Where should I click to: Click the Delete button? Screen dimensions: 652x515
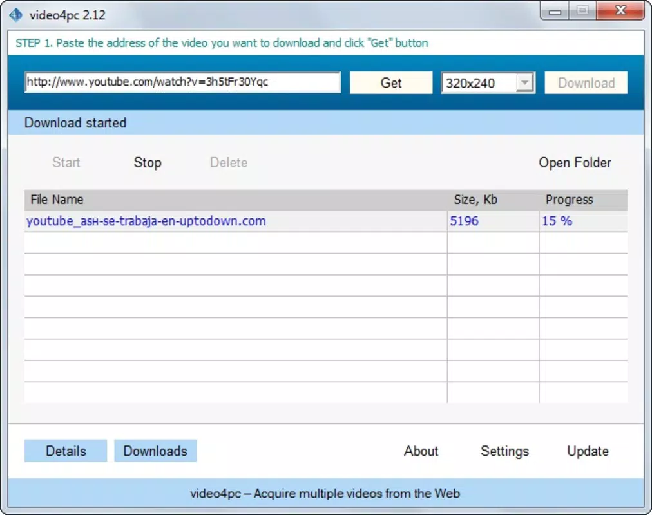(x=229, y=162)
